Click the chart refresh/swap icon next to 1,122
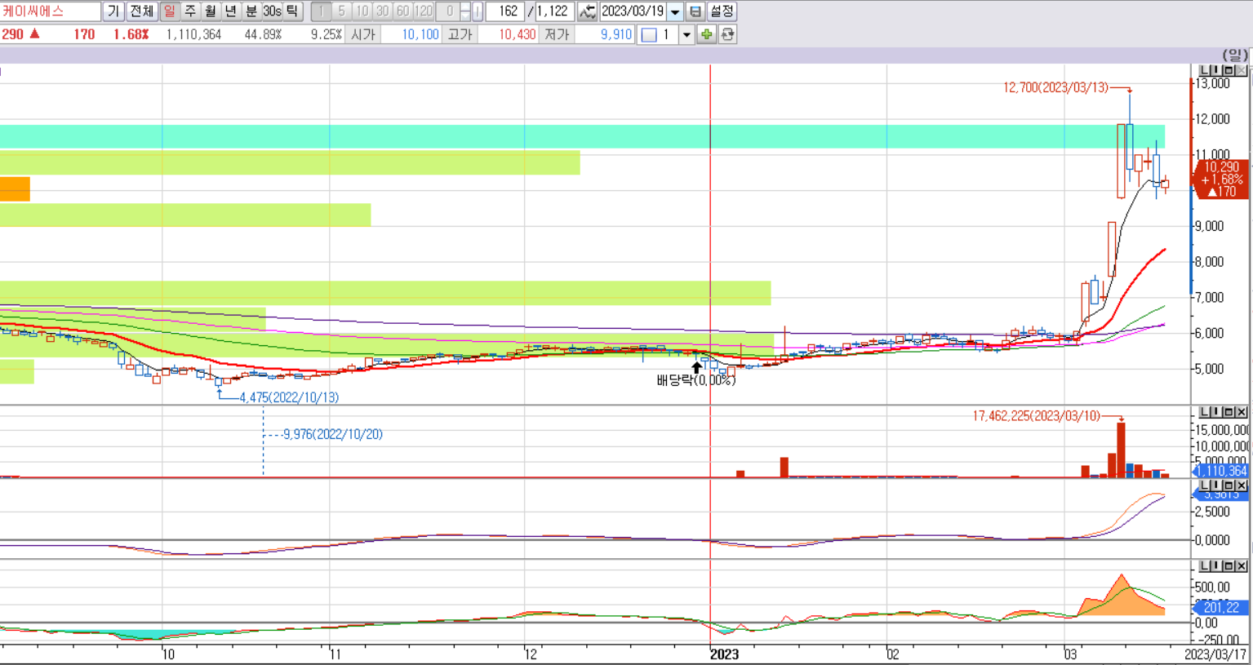The height and width of the screenshot is (665, 1253). pos(587,11)
